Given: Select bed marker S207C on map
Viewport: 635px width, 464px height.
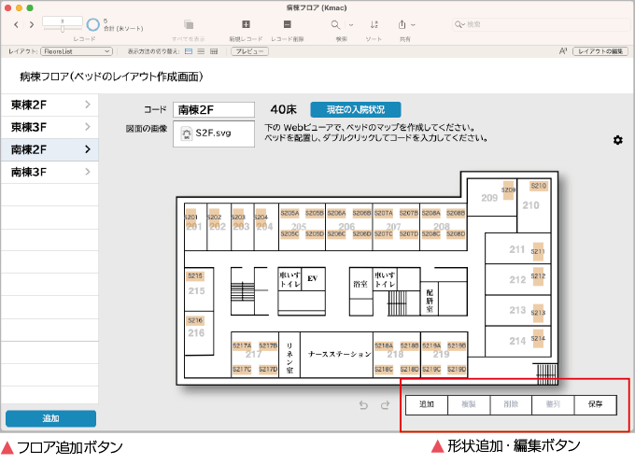Looking at the screenshot, I should (x=383, y=234).
